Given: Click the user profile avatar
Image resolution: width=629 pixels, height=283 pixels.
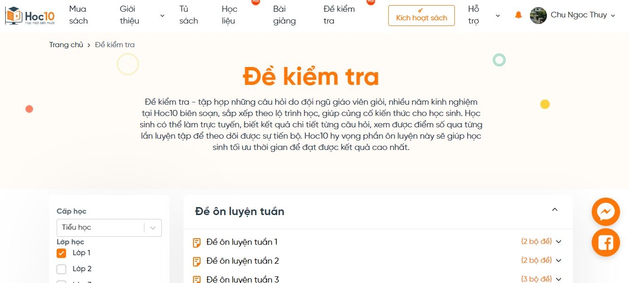Looking at the screenshot, I should point(538,15).
